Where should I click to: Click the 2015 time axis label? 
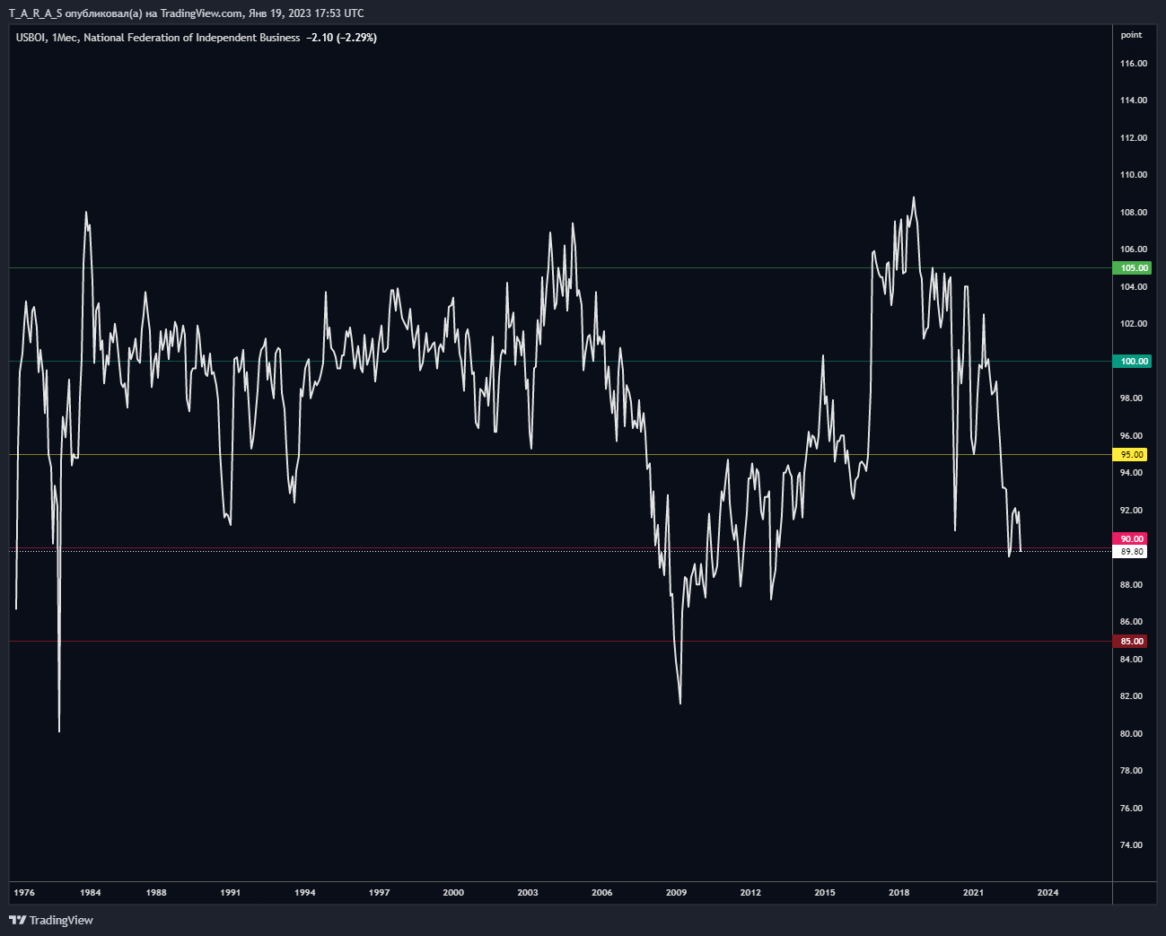click(825, 893)
